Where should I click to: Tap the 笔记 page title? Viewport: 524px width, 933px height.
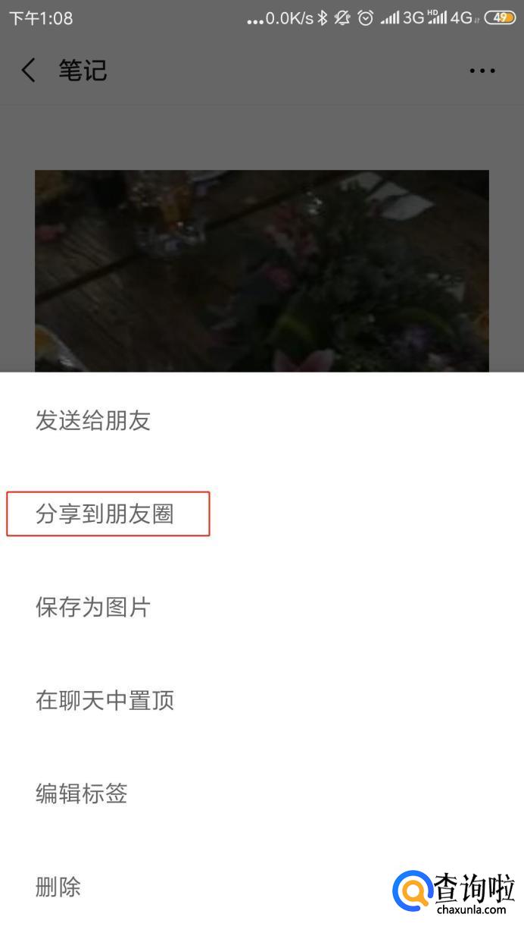click(x=83, y=71)
